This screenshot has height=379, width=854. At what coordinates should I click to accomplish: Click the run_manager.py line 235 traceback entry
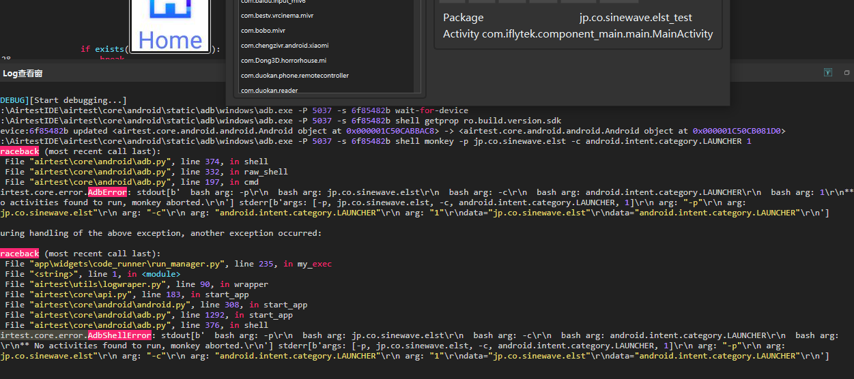point(168,264)
